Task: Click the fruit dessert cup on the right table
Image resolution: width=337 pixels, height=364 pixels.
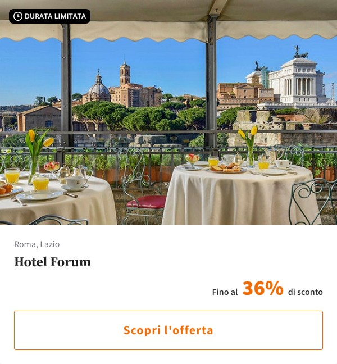Action: click(192, 160)
